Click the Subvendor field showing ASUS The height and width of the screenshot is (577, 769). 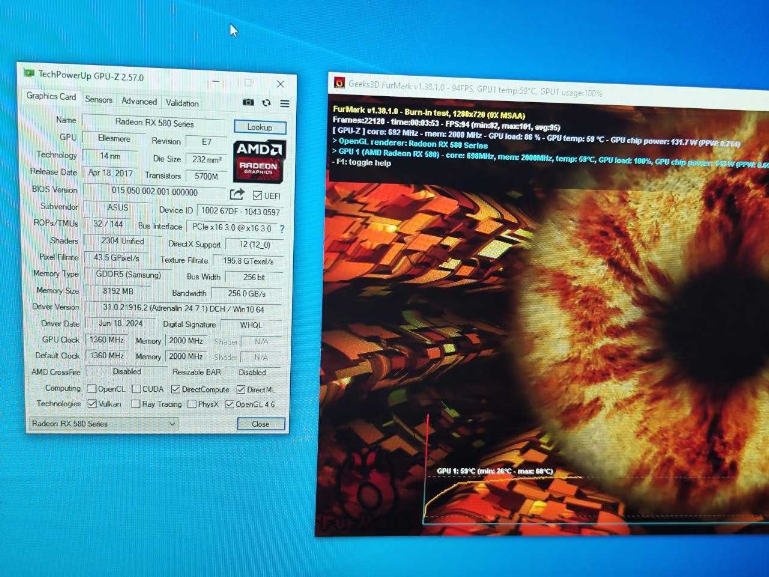click(x=118, y=207)
